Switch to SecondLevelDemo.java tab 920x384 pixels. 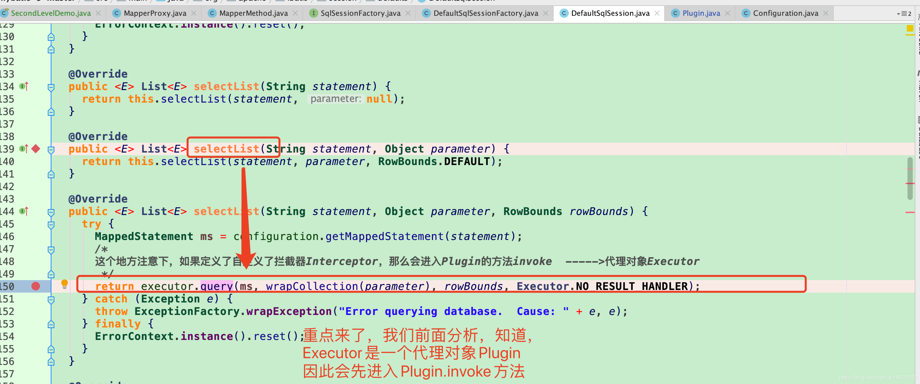(51, 13)
